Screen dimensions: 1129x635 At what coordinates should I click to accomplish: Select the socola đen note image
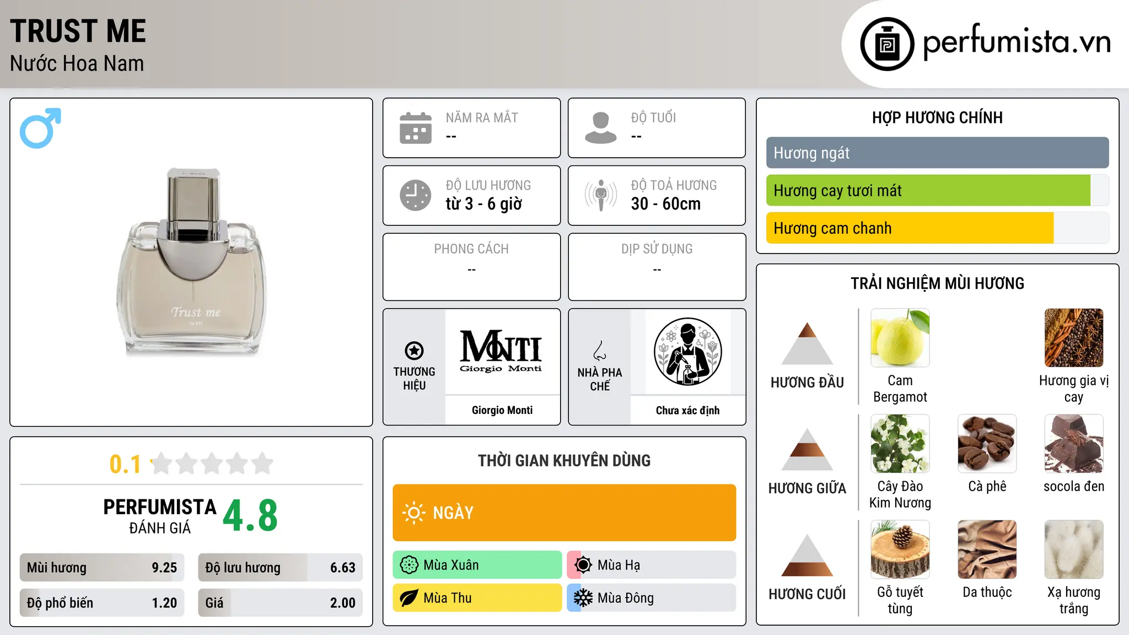(1074, 444)
